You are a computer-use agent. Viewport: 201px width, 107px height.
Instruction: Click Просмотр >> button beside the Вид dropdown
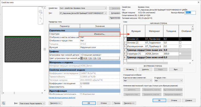click(55, 103)
